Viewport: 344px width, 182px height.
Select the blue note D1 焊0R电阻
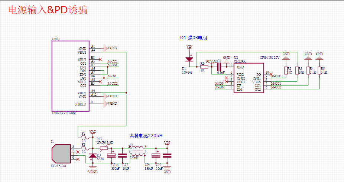click(193, 38)
